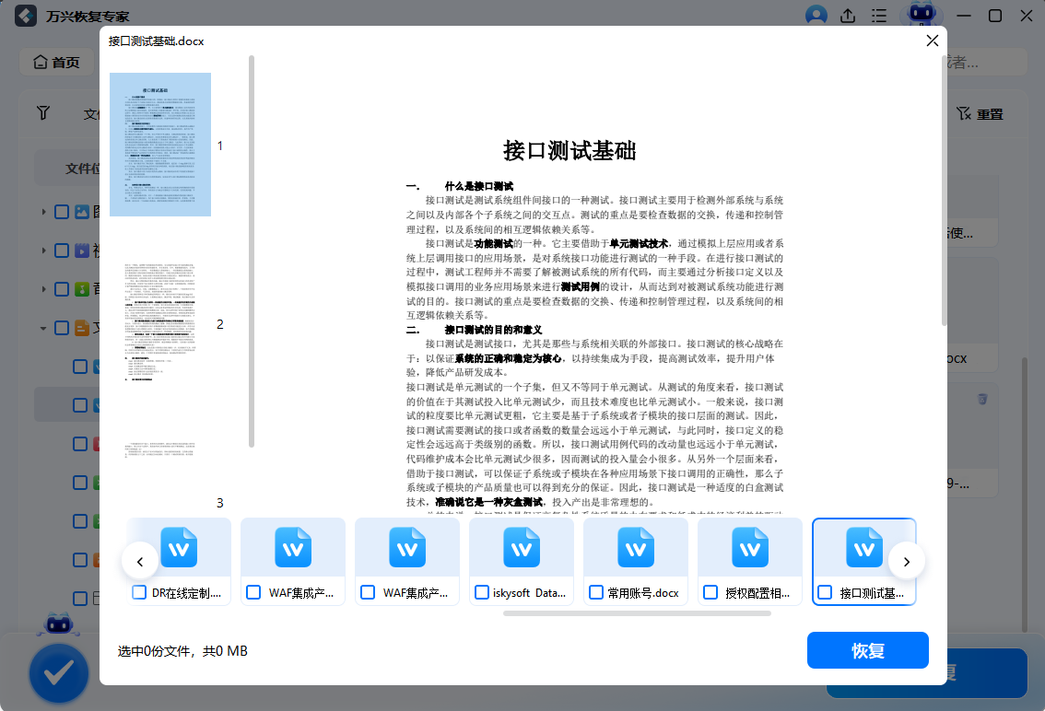Check the checkbox for 常用账号.docx
The height and width of the screenshot is (711, 1045).
click(595, 592)
